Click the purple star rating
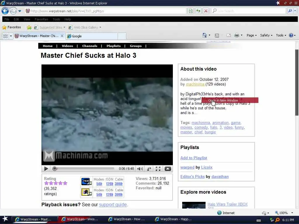The height and width of the screenshot is (224, 299). click(56, 183)
